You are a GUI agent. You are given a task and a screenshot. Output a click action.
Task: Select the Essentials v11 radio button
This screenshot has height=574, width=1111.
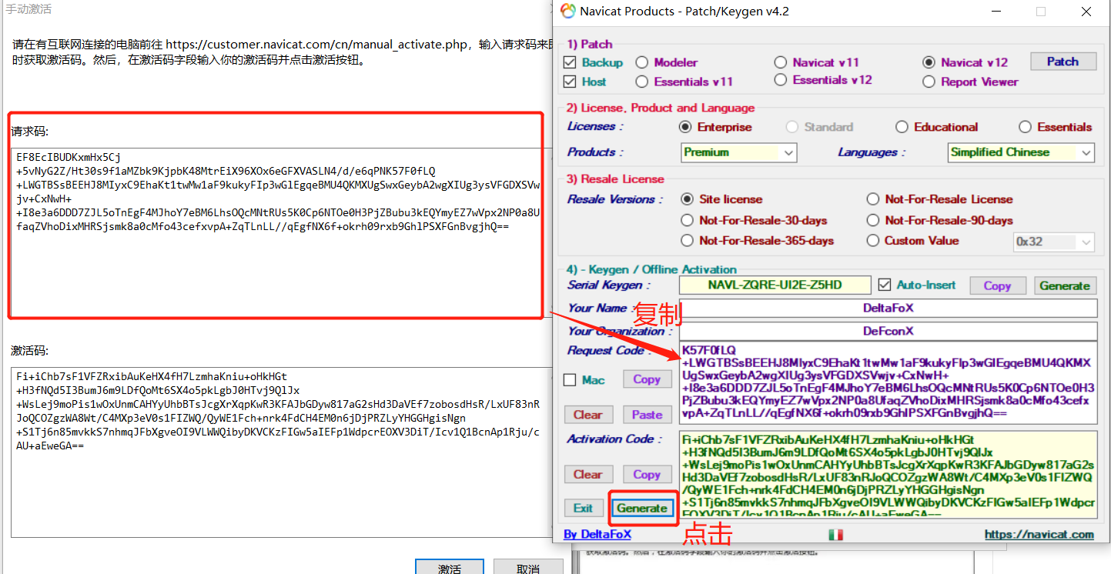[641, 82]
